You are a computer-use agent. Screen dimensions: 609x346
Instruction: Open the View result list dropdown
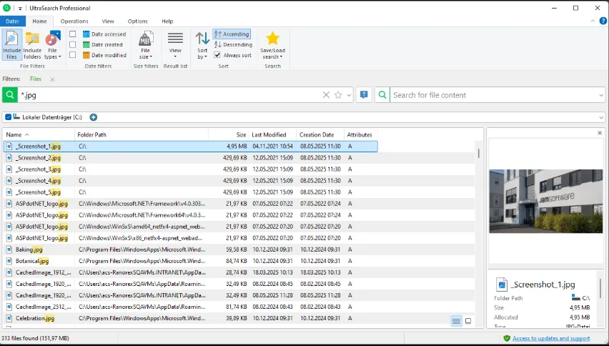[175, 44]
